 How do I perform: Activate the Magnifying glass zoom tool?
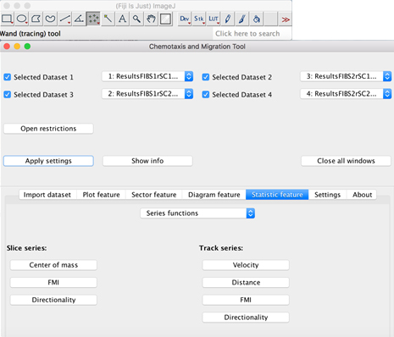(136, 19)
